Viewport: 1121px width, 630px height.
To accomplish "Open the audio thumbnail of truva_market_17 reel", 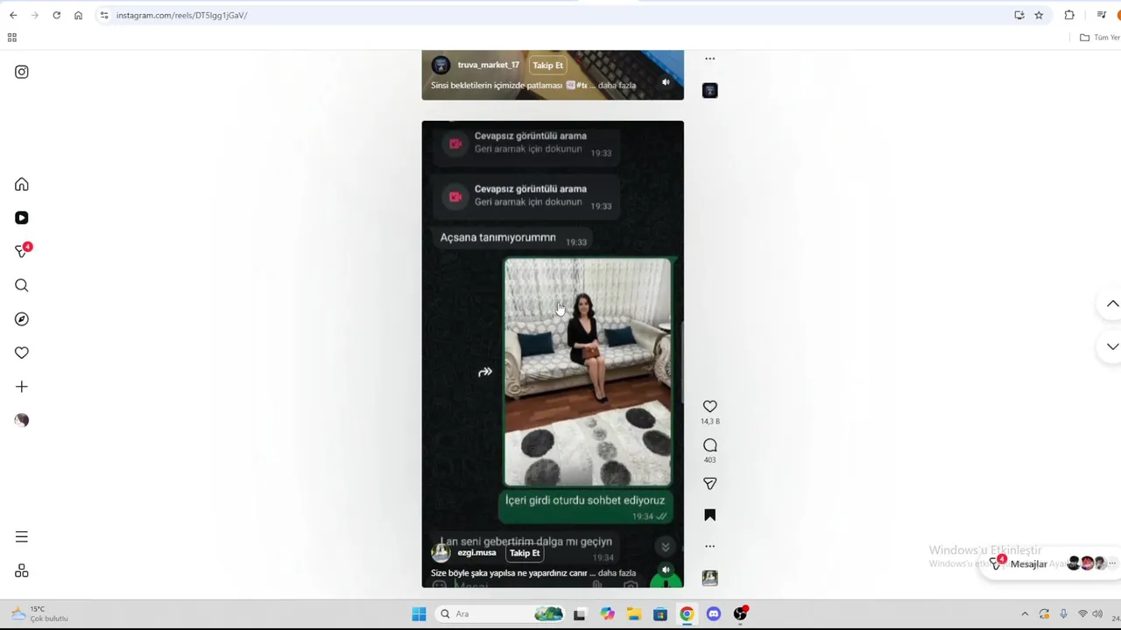I will pos(710,90).
